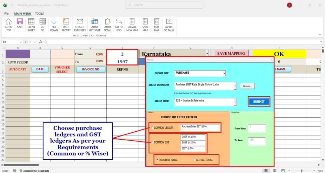This screenshot has height=173, width=325.
Task: Click the Edit Map icon
Action: coord(157,22)
